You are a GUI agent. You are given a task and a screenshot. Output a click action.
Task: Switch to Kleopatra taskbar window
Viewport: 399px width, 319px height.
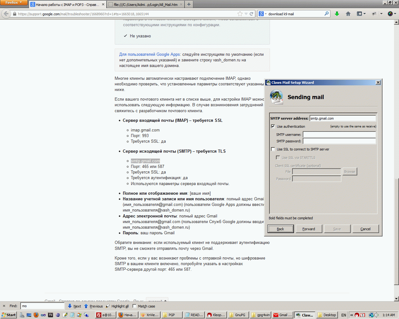point(216,315)
